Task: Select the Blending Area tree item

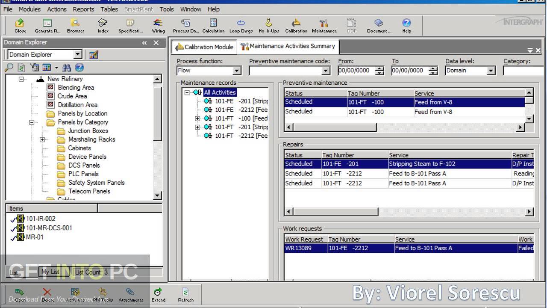Action: click(x=76, y=87)
